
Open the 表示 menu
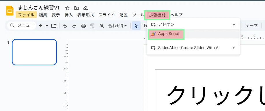click(x=56, y=15)
